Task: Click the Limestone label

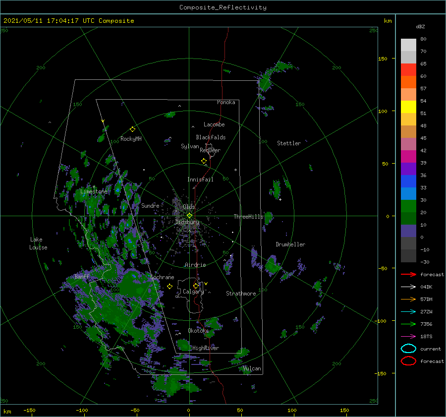Action: click(x=94, y=191)
